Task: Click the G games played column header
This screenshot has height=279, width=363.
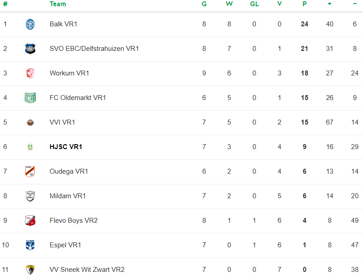Action: (204, 4)
